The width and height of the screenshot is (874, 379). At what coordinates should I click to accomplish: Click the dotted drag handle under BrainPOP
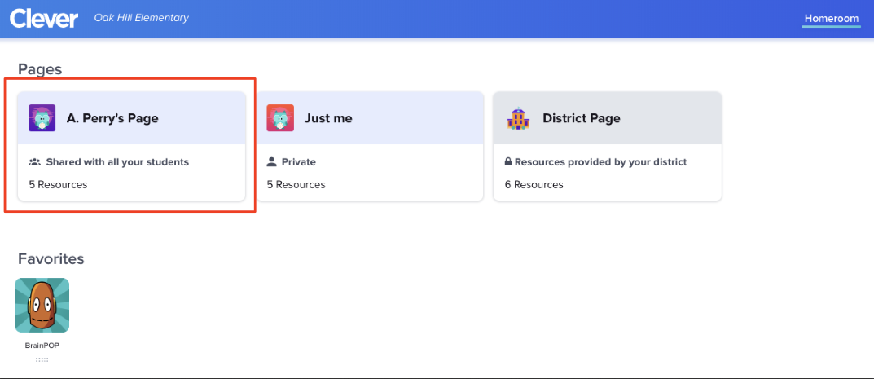click(x=42, y=359)
